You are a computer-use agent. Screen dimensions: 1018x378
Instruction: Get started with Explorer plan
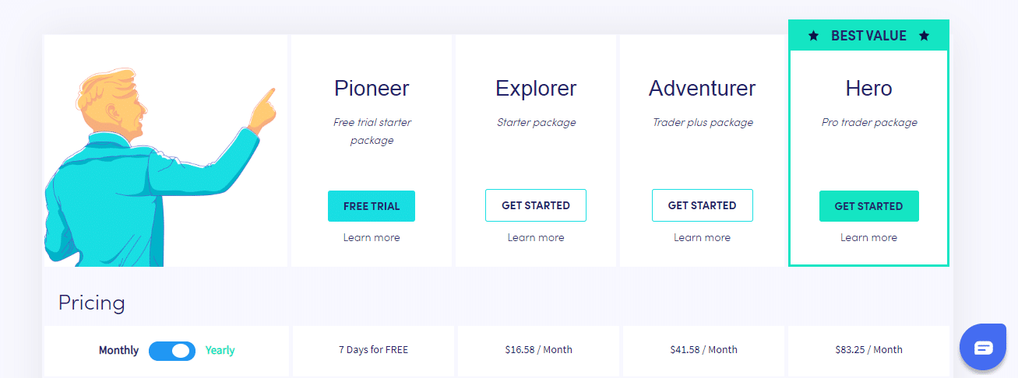pyautogui.click(x=536, y=205)
